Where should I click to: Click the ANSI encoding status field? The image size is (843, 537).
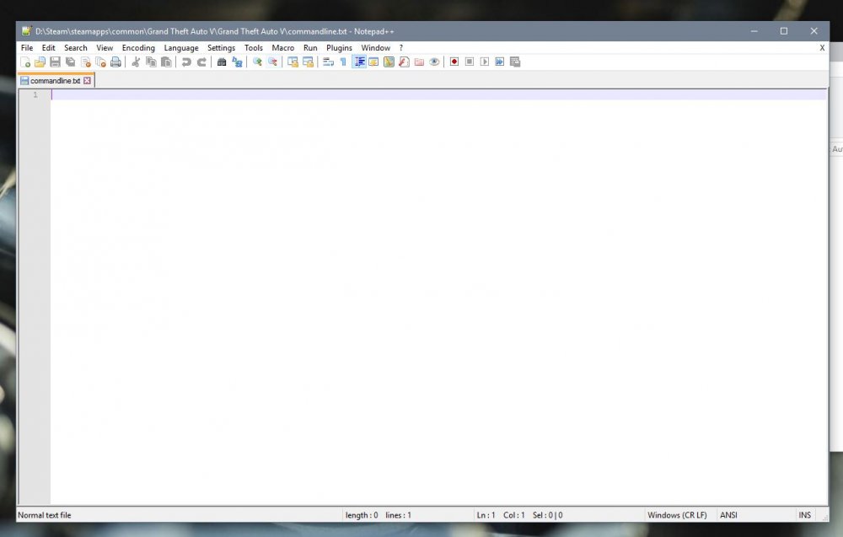(x=728, y=515)
